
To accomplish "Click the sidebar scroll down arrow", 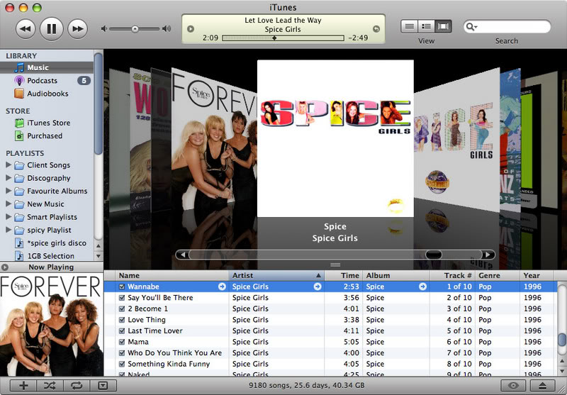I will click(x=99, y=256).
